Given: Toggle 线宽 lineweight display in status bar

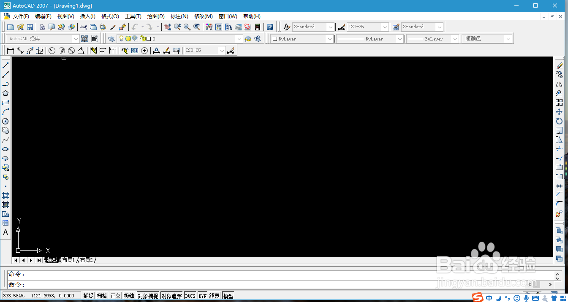Looking at the screenshot, I should click(215, 296).
